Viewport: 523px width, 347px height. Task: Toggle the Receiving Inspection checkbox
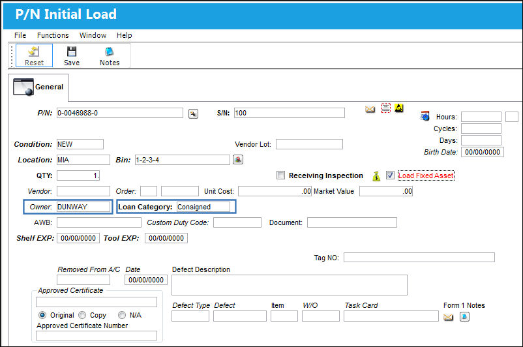click(281, 175)
